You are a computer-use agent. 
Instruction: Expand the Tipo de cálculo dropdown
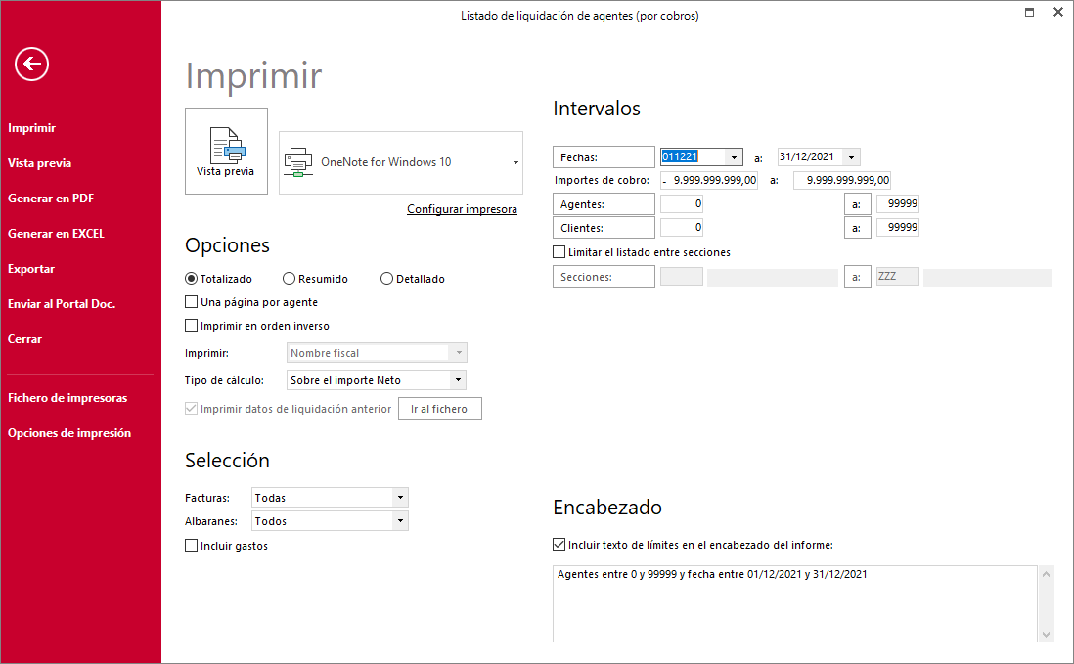click(458, 379)
